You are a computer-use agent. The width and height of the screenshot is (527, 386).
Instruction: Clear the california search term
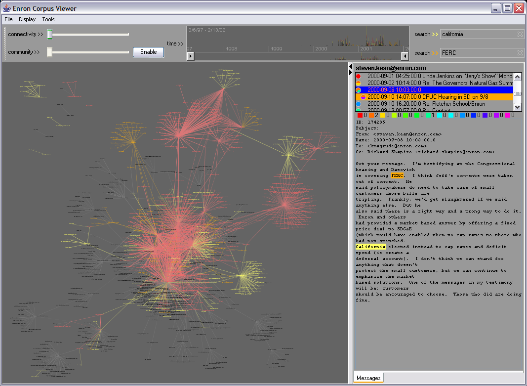(x=520, y=34)
